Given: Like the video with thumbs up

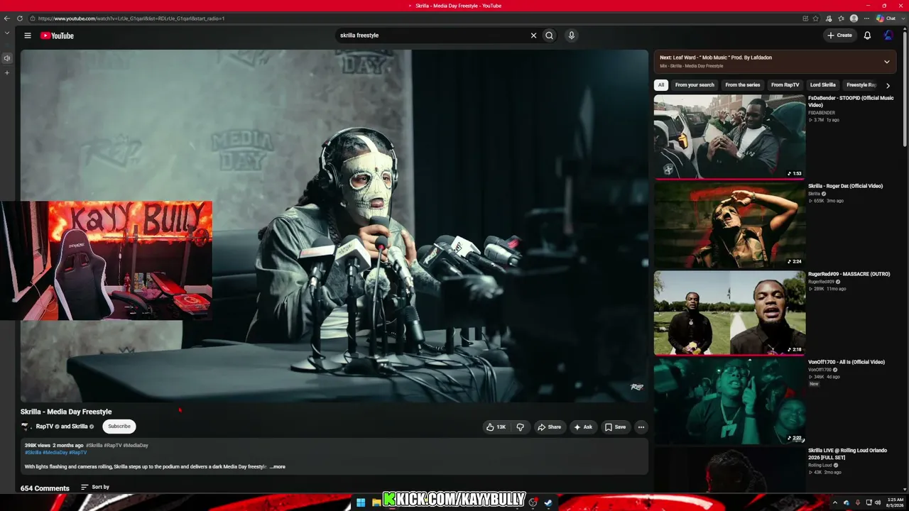Looking at the screenshot, I should pyautogui.click(x=496, y=427).
